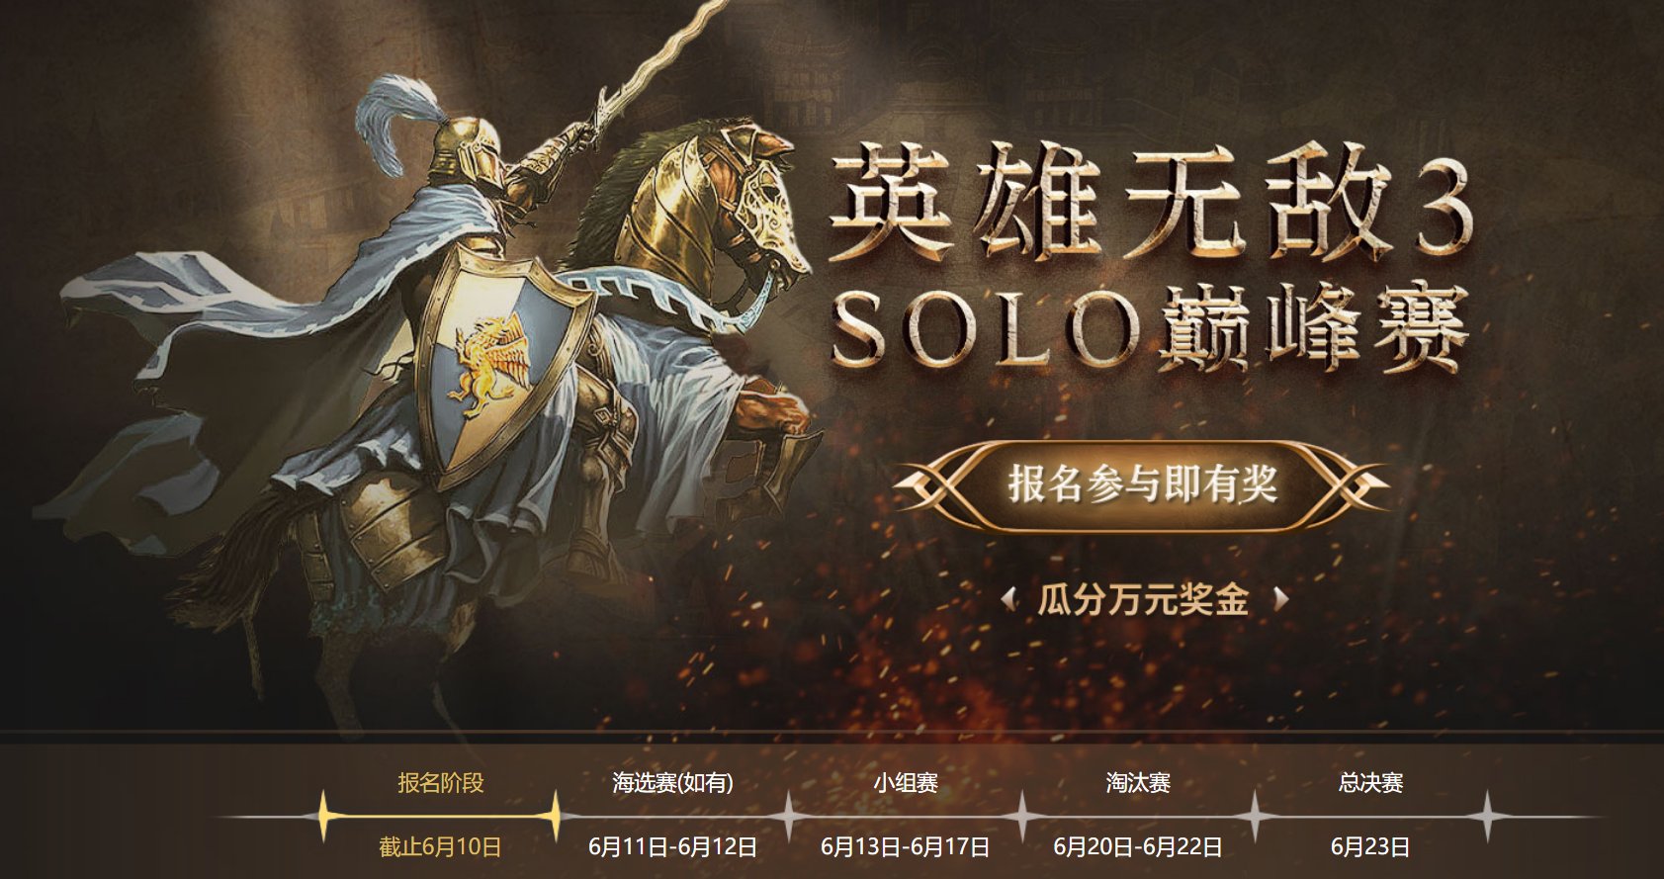The width and height of the screenshot is (1664, 879).
Task: Select the 总决赛 stage label
Action: pos(1370,783)
